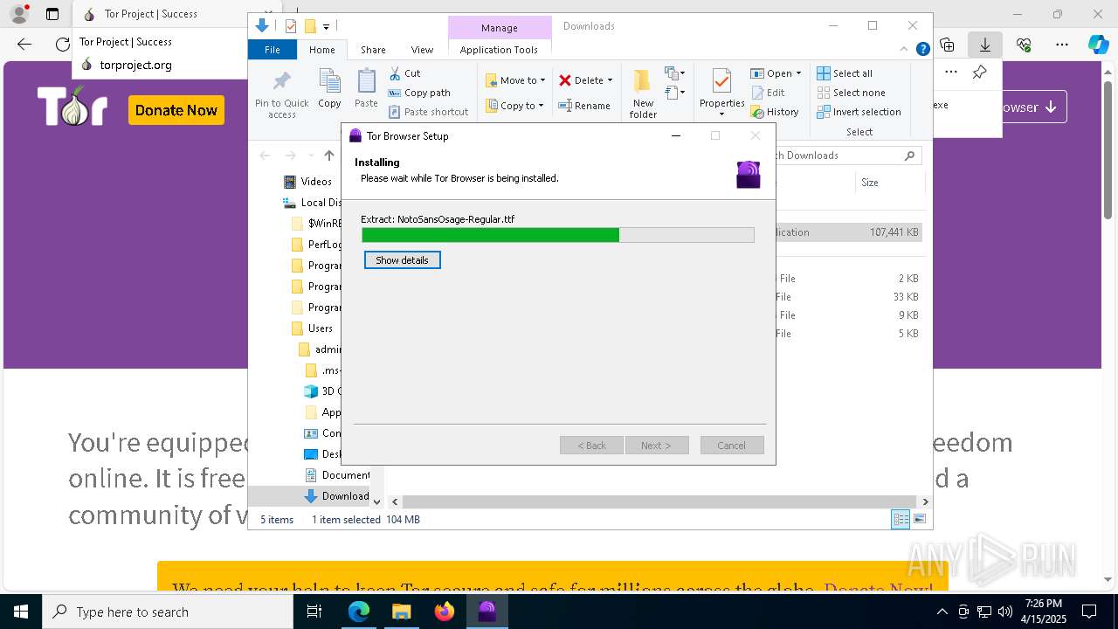Click the tree scroll down arrow
Viewport: 1118px width, 629px height.
376,501
